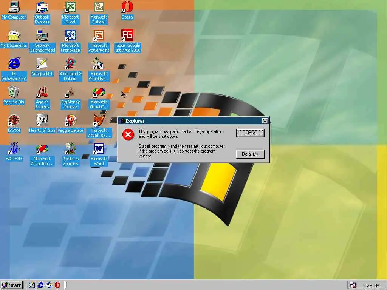Screen dimensions: 387x290
Task: Click the system tray scheduler icon
Action: tap(353, 285)
